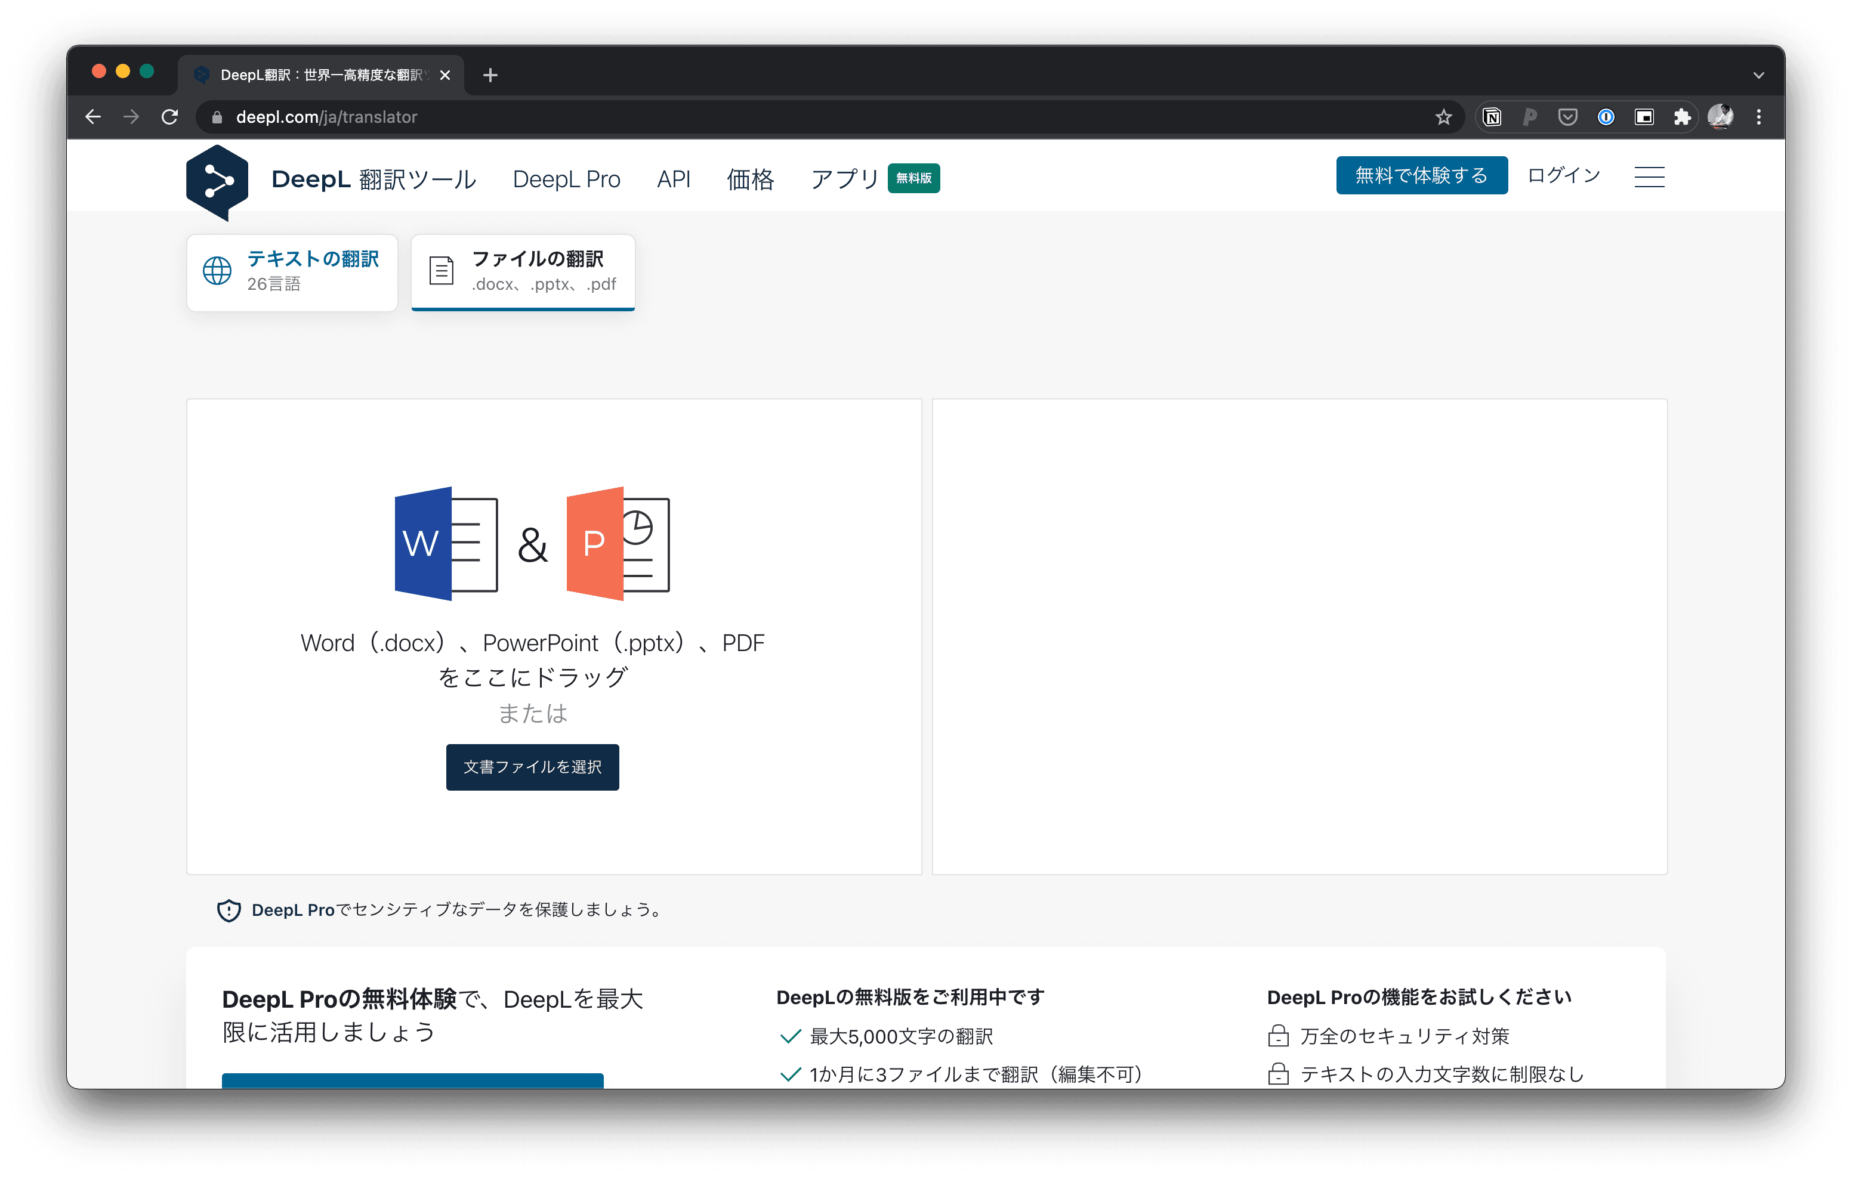
Task: Open the 価格 navigation item
Action: [751, 179]
